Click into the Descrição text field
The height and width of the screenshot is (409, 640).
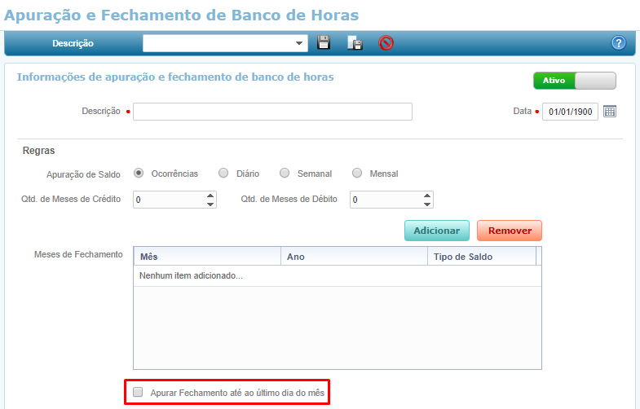tap(272, 112)
